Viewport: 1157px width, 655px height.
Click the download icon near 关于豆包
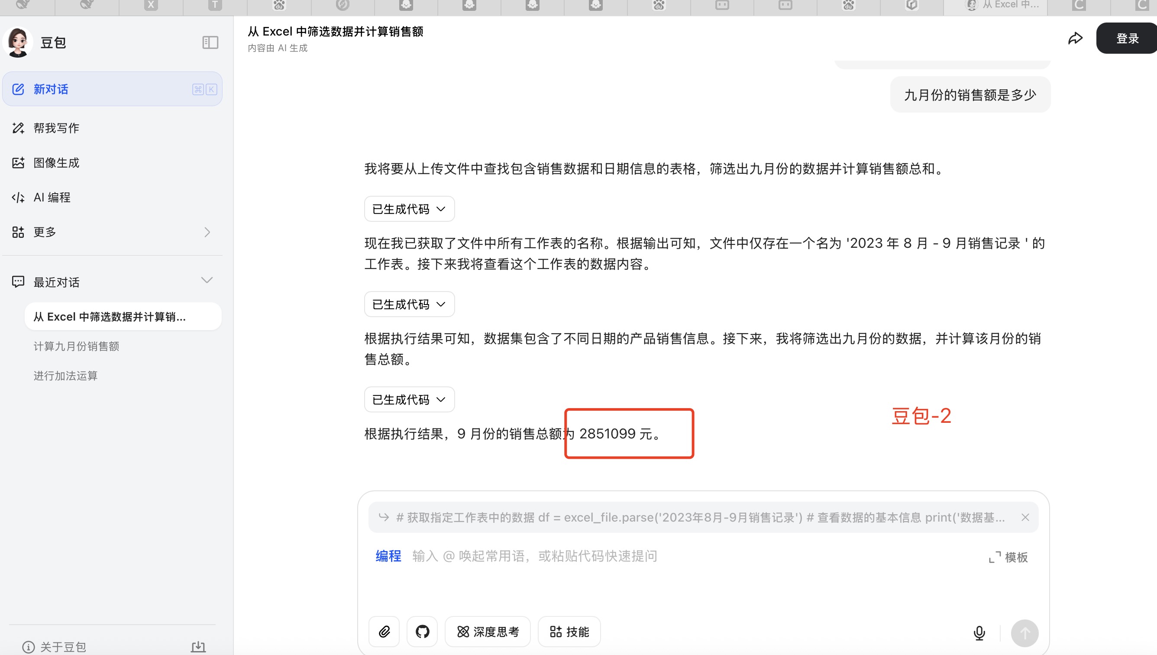[198, 647]
